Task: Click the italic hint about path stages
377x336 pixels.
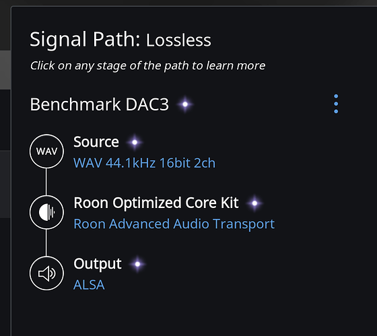Action: pos(147,66)
